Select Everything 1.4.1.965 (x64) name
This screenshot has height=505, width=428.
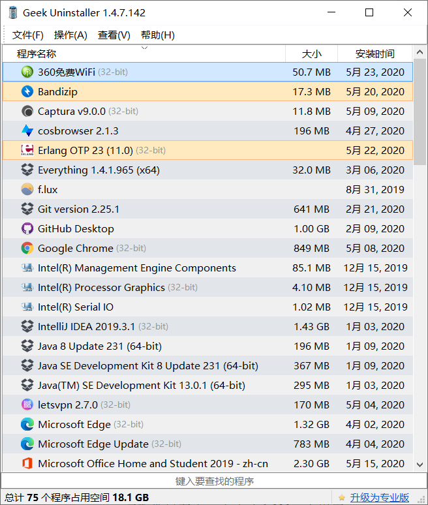(x=99, y=170)
